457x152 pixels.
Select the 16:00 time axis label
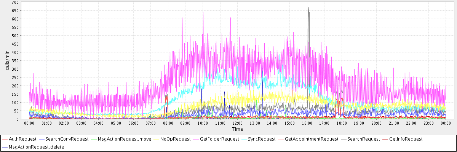coord(307,123)
